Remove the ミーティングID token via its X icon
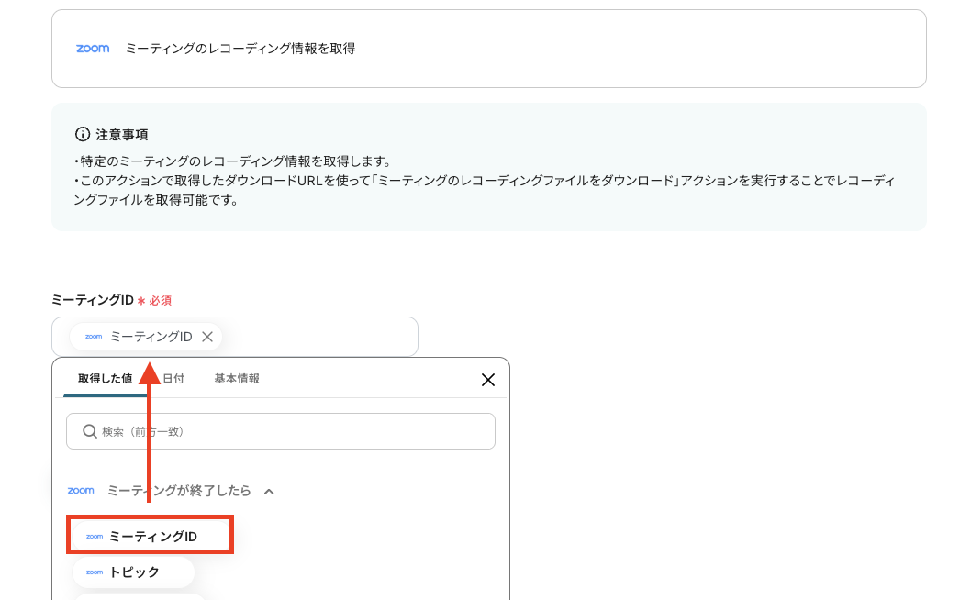 pyautogui.click(x=207, y=336)
